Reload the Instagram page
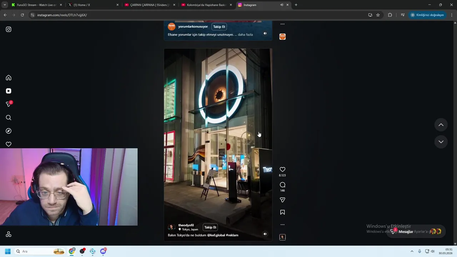 coord(22,15)
